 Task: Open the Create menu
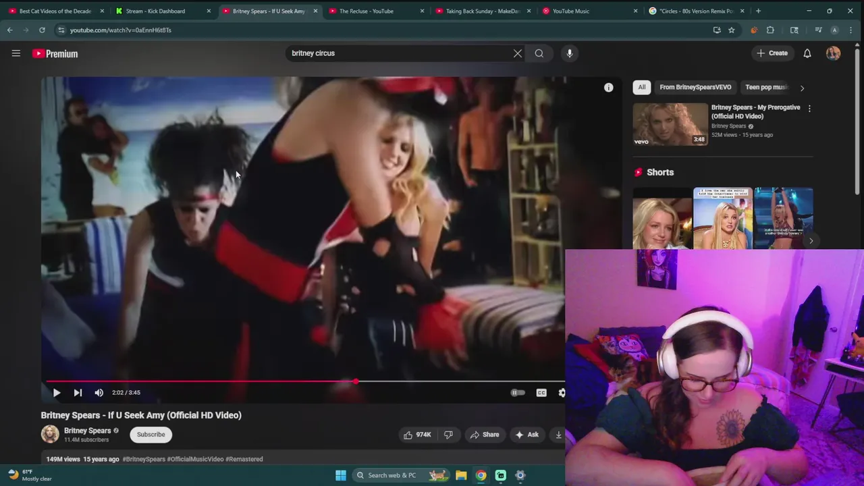click(772, 53)
